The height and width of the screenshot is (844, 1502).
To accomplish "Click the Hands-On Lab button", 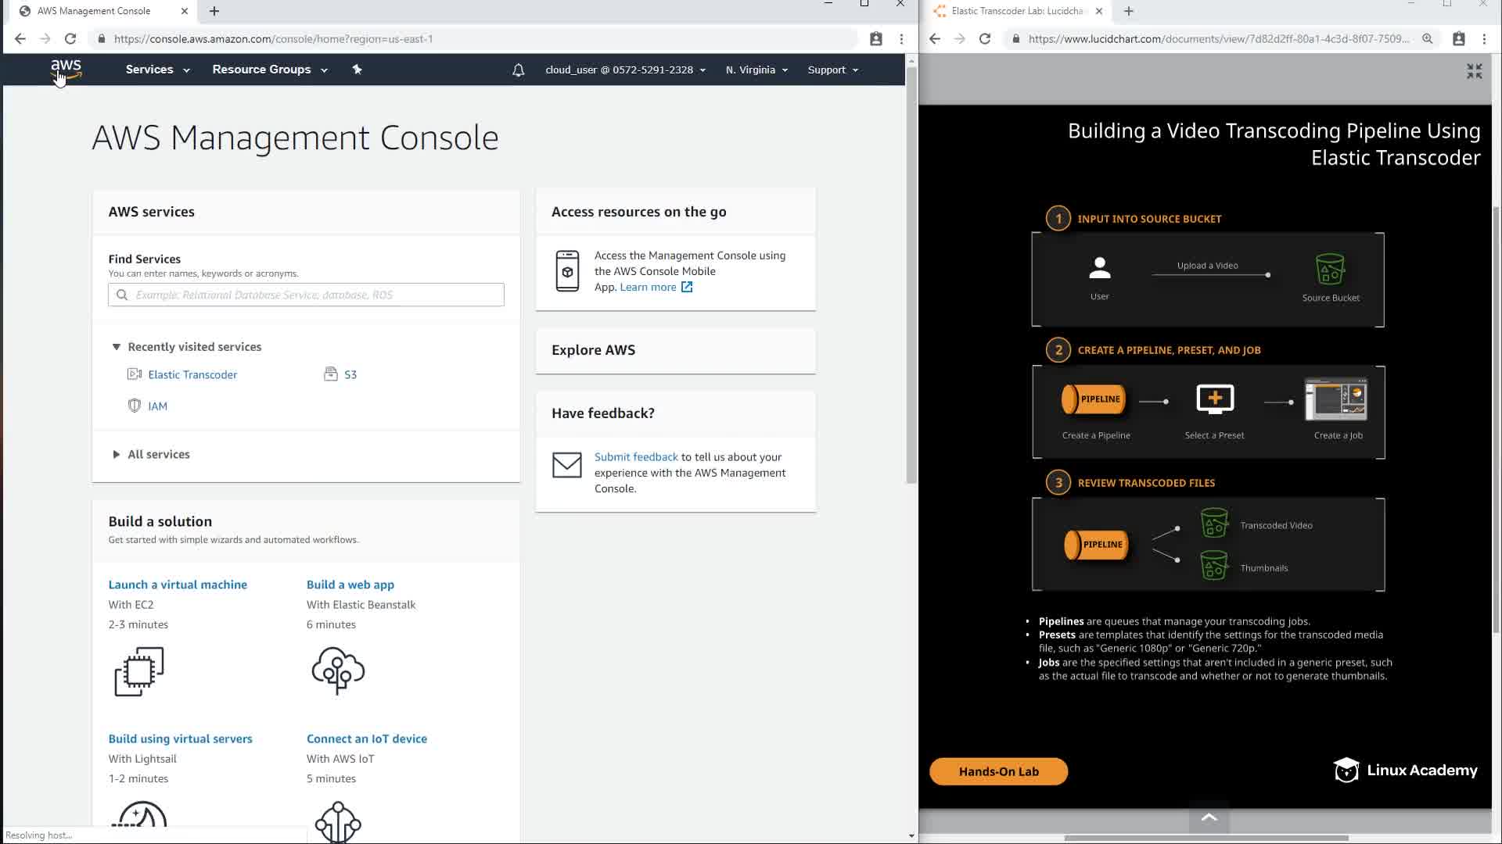I will (998, 771).
